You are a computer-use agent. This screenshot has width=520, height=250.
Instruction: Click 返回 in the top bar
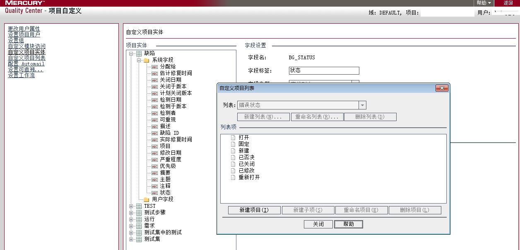(x=508, y=3)
